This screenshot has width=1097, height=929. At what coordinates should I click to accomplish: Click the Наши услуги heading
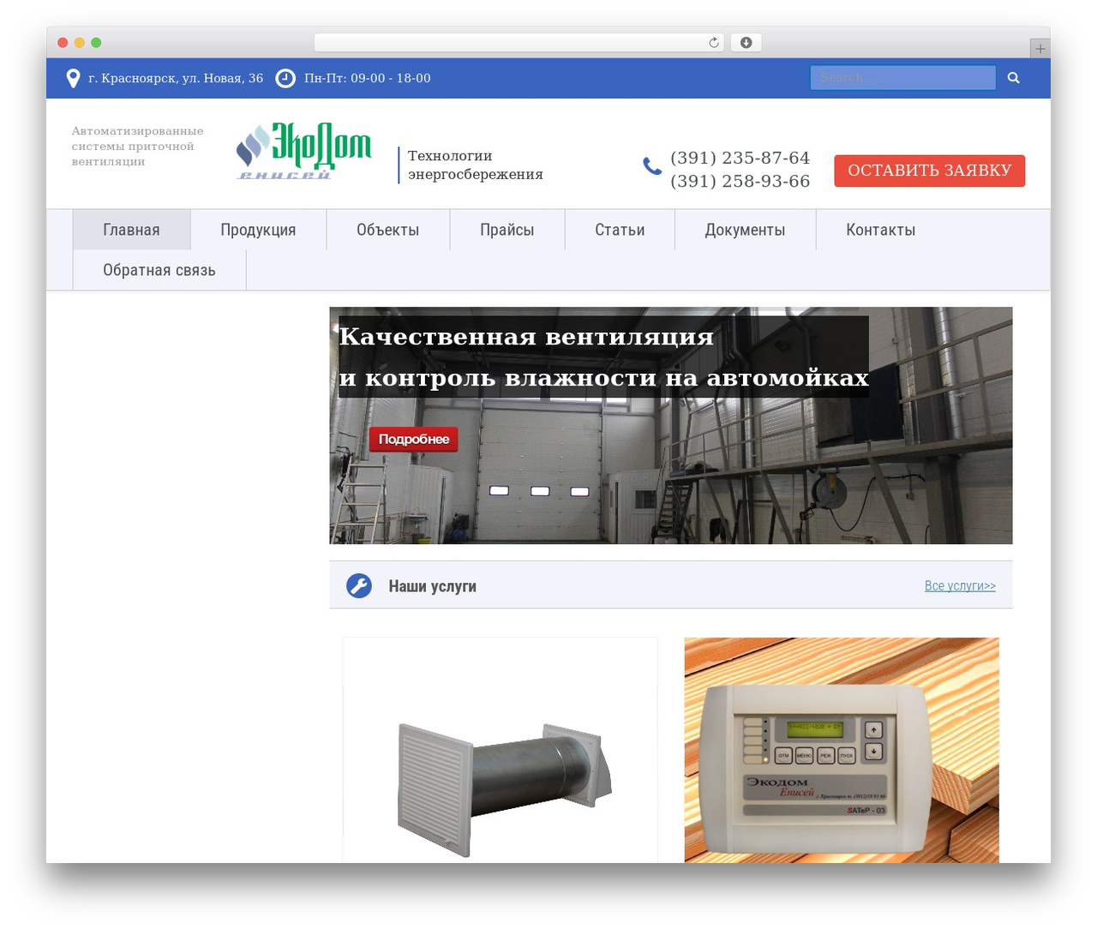pyautogui.click(x=433, y=586)
